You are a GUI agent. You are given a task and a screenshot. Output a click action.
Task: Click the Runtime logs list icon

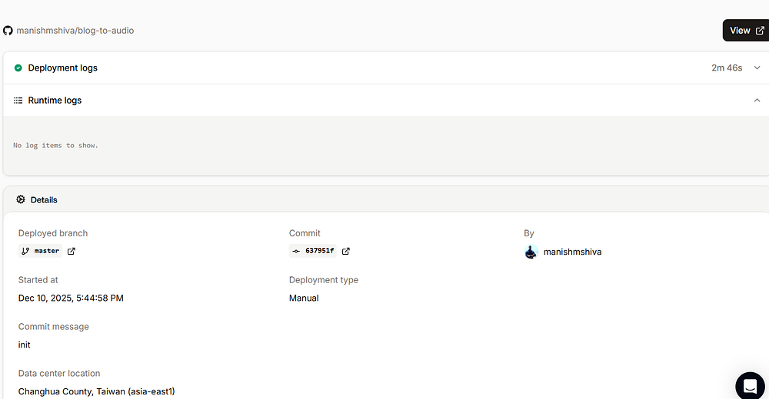(x=18, y=101)
